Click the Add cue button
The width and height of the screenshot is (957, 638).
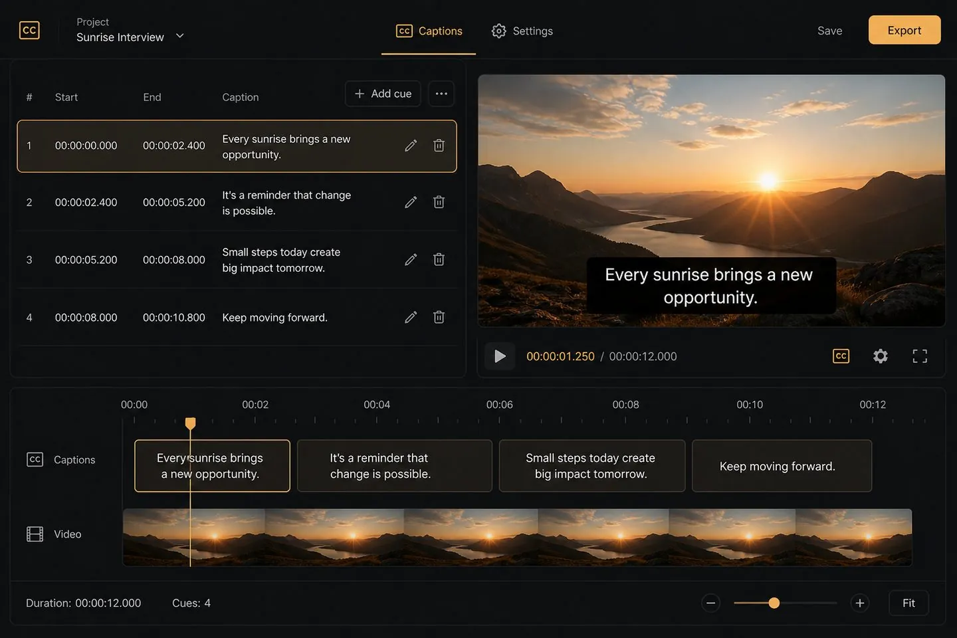pyautogui.click(x=383, y=94)
